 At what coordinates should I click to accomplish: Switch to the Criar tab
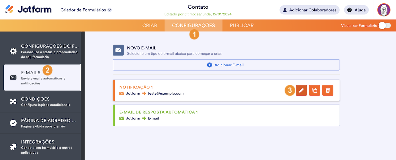click(150, 26)
